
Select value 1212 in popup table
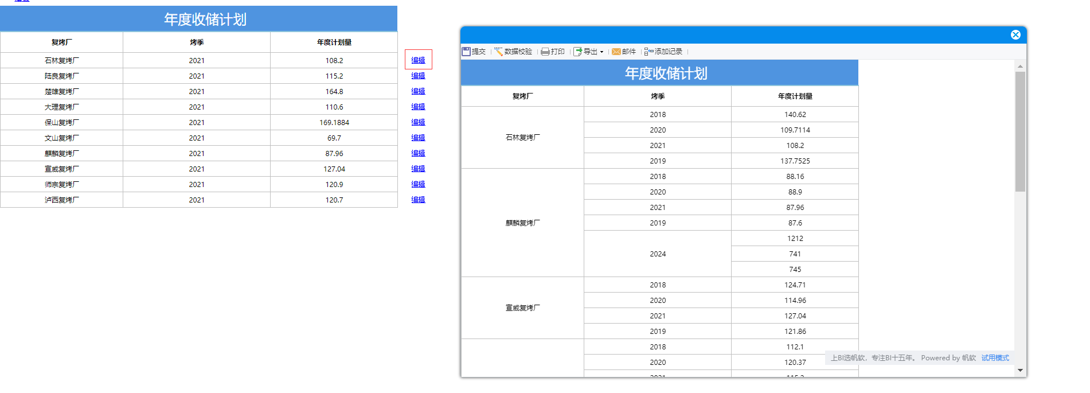(x=795, y=238)
